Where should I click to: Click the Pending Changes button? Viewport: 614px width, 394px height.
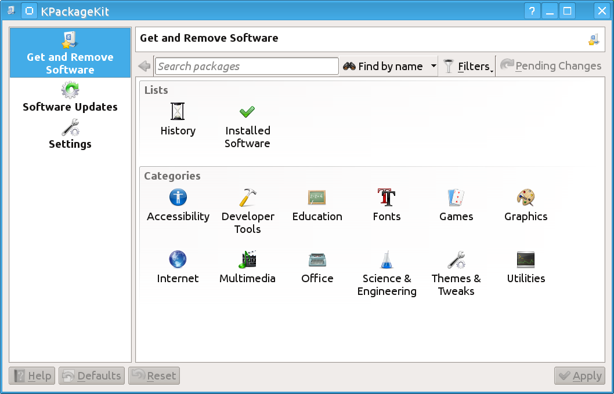(x=551, y=65)
